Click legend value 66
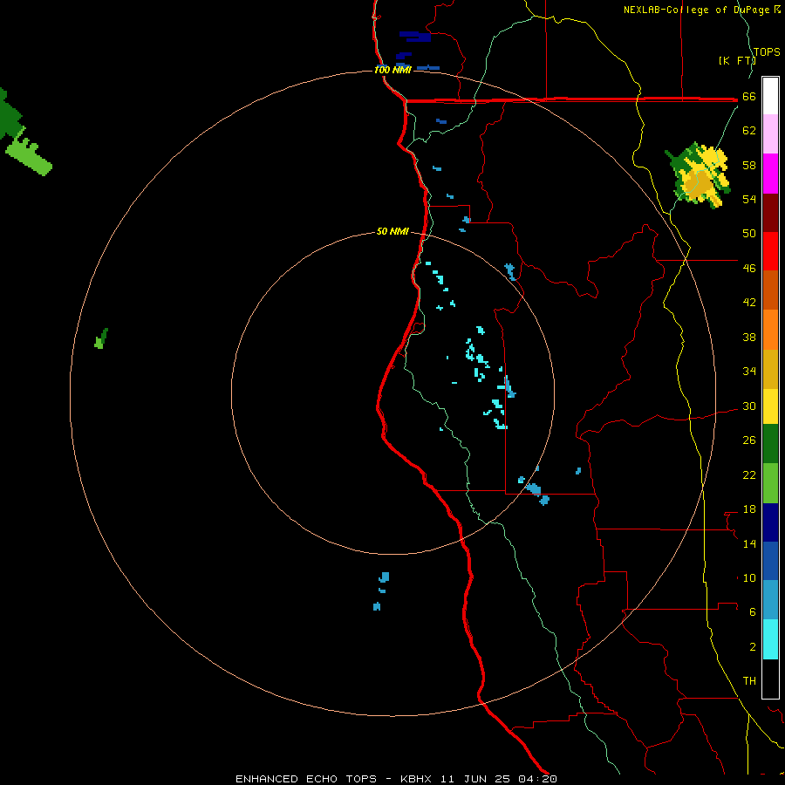This screenshot has width=785, height=785. (x=749, y=96)
